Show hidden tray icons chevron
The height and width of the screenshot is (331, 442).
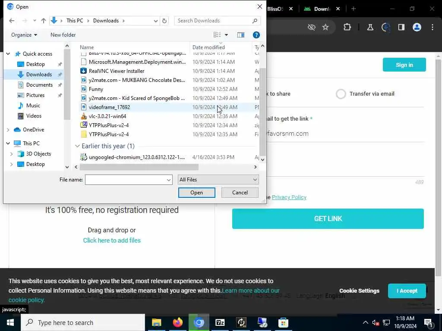point(365,322)
